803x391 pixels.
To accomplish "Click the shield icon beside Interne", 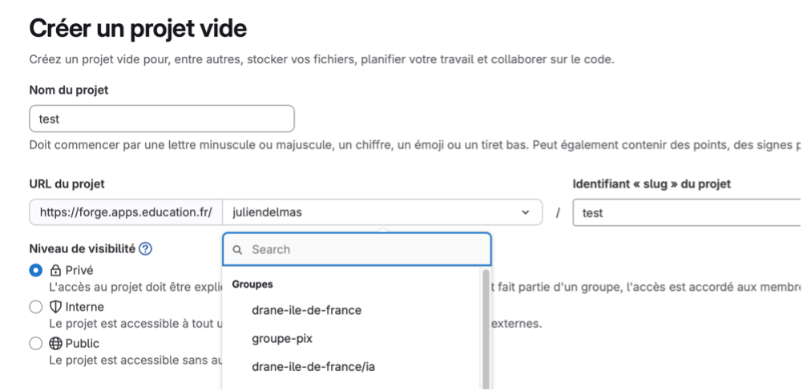I will tap(55, 307).
